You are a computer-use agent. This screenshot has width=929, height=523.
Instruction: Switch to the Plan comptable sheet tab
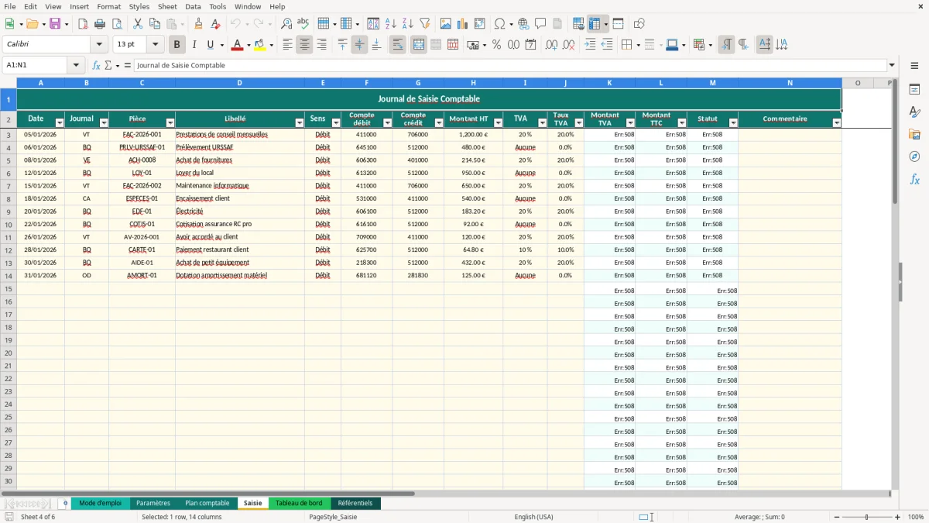click(207, 503)
